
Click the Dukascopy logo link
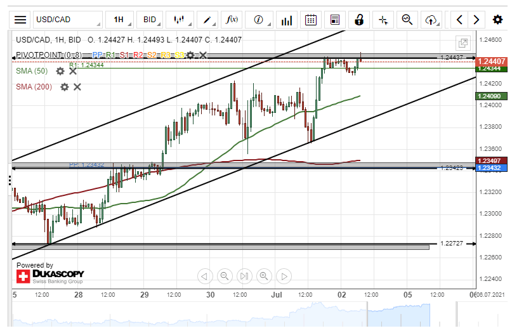pyautogui.click(x=50, y=275)
